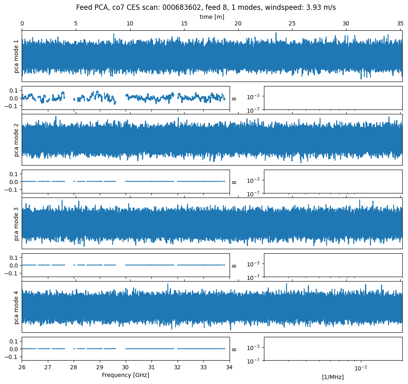Click the "pca mode 4" y-axis label

point(17,307)
